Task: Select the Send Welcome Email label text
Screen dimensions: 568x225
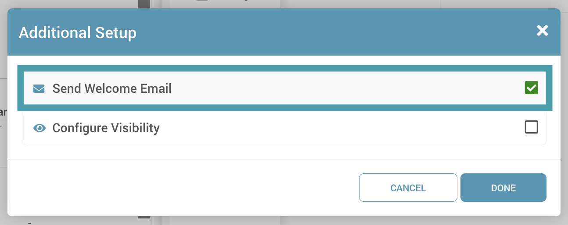Action: click(x=112, y=88)
